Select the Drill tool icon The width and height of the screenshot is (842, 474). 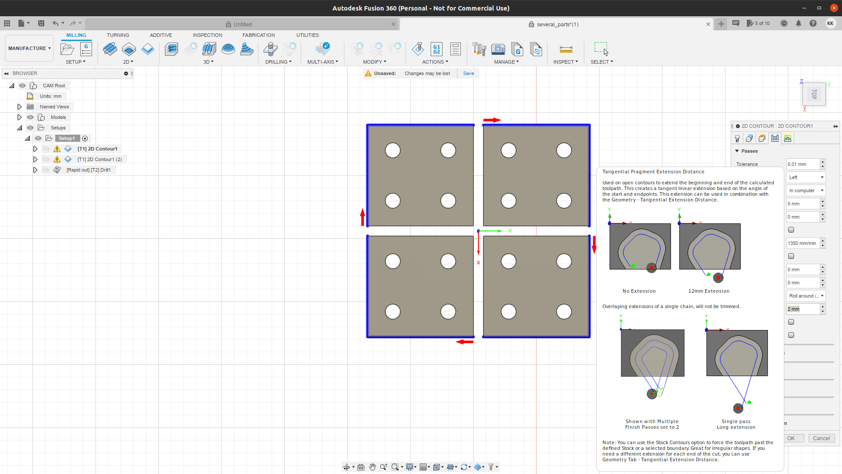click(271, 49)
